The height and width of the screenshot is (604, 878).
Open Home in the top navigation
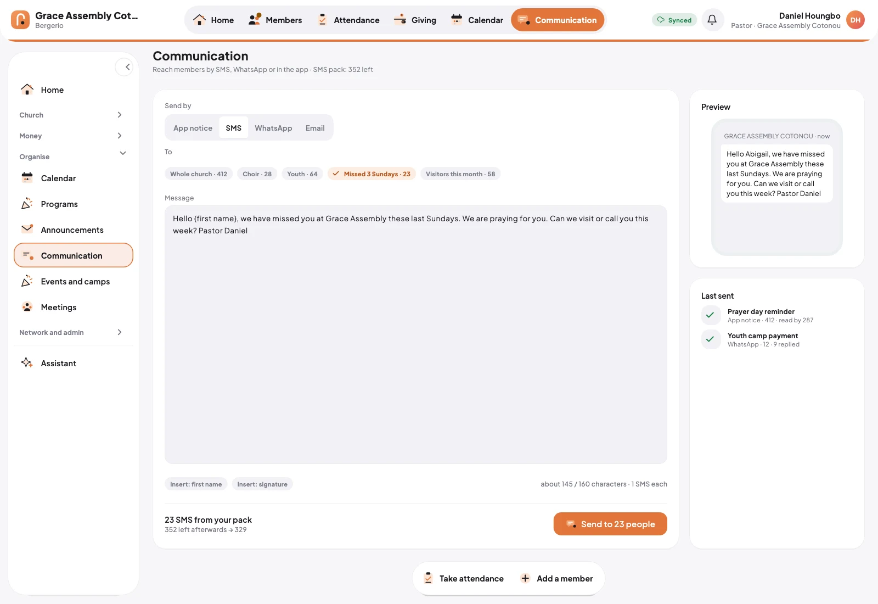(213, 20)
